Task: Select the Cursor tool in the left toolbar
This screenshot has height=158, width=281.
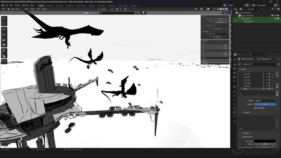Action: pos(4,23)
